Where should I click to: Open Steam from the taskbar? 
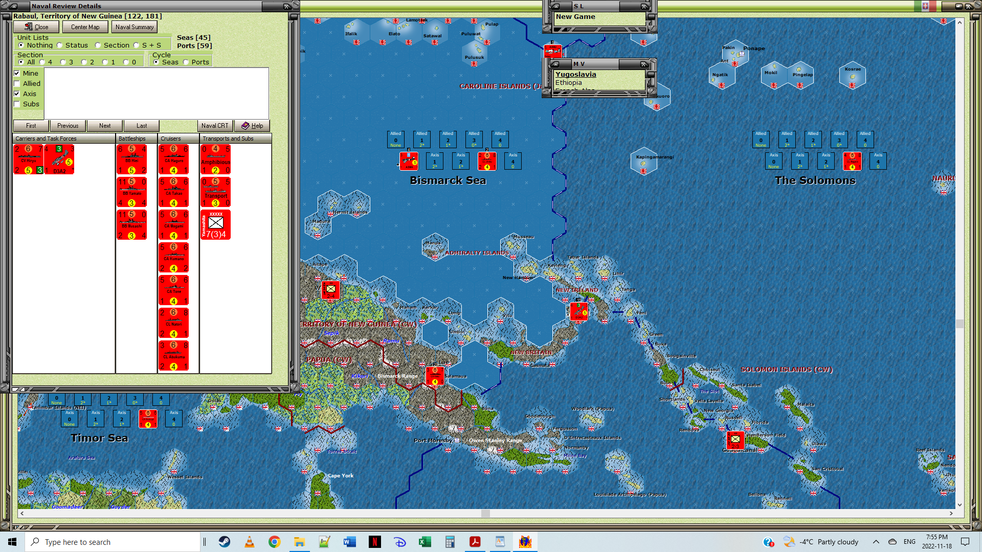tap(225, 542)
